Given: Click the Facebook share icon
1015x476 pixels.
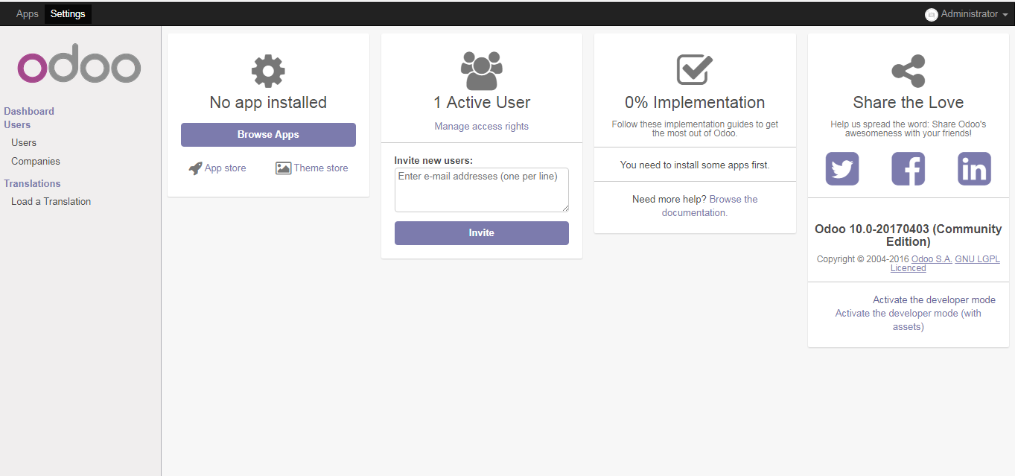Looking at the screenshot, I should (x=908, y=168).
